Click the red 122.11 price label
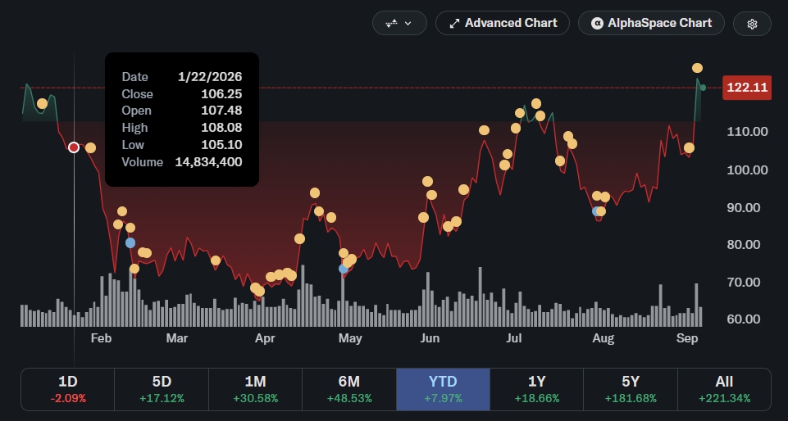 point(747,88)
